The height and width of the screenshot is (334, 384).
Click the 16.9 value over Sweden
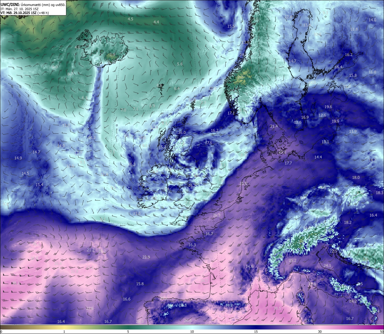305,117
